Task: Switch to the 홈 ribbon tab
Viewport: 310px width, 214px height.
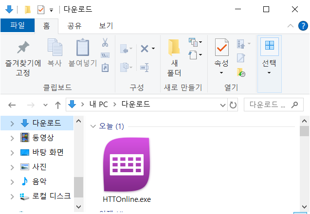Action: click(x=46, y=26)
